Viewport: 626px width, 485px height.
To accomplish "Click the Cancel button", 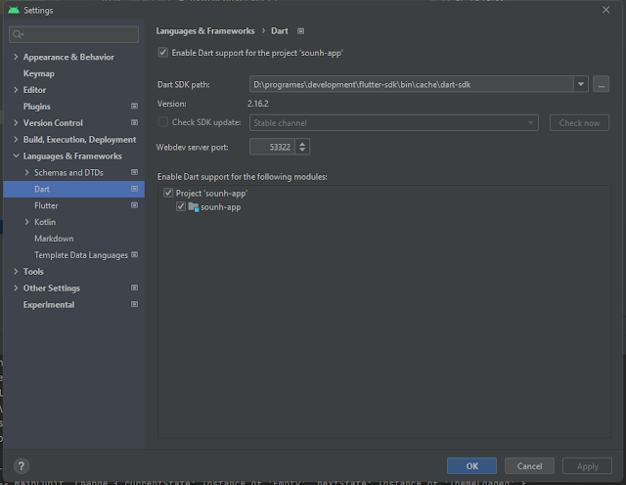I will 529,466.
